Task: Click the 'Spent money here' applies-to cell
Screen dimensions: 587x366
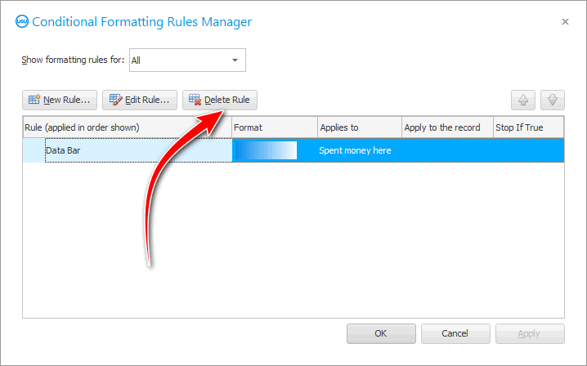Action: click(355, 150)
